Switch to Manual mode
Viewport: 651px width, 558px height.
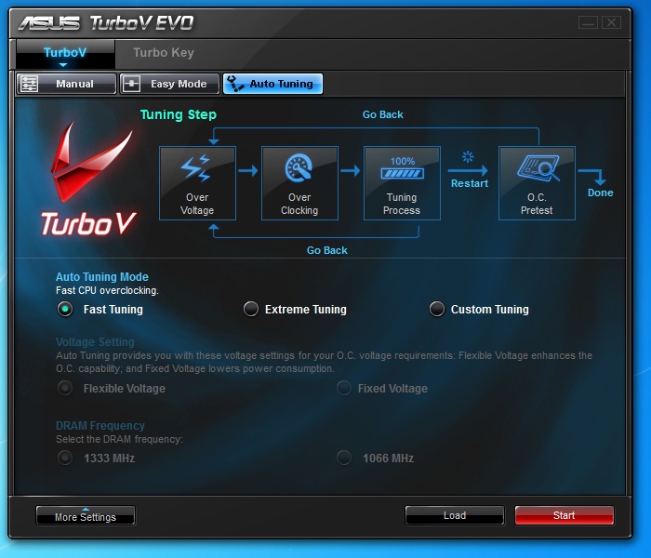tap(66, 84)
